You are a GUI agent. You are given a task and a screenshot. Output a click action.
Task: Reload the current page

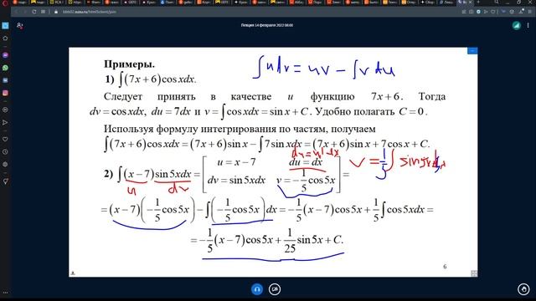click(33, 12)
